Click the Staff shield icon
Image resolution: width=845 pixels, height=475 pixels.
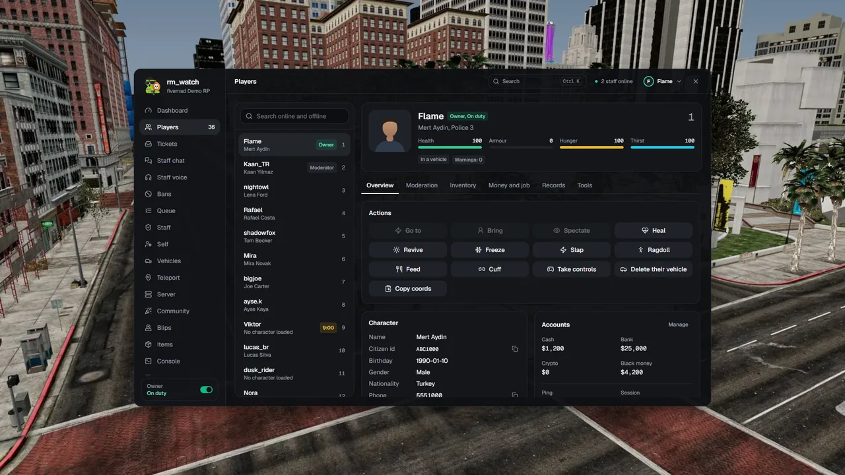[149, 228]
